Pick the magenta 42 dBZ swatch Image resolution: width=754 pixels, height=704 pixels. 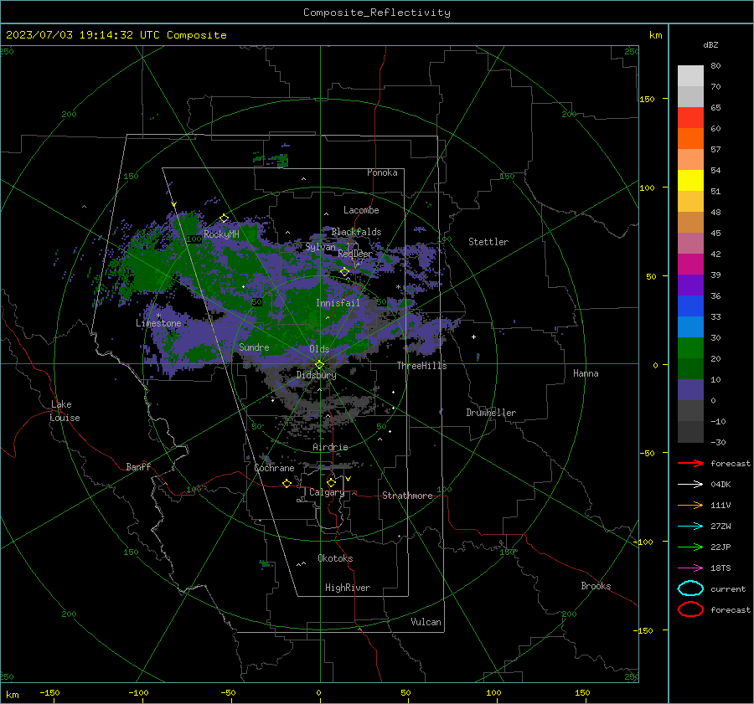690,264
